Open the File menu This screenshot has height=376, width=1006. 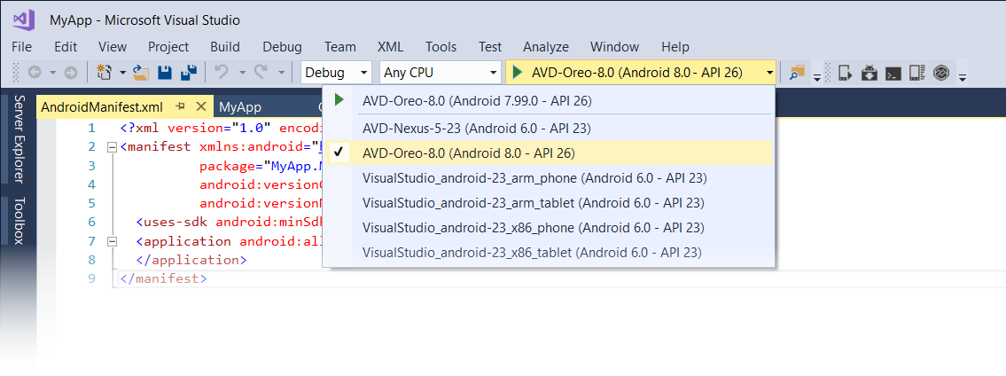point(21,47)
